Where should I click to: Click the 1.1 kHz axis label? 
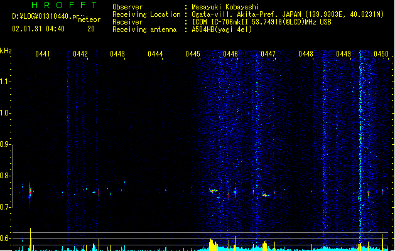5,82
